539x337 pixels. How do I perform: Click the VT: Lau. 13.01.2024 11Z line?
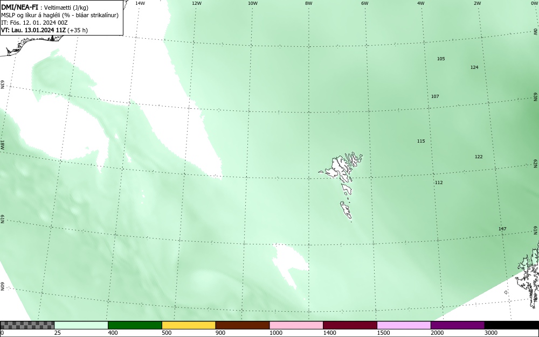(44, 30)
